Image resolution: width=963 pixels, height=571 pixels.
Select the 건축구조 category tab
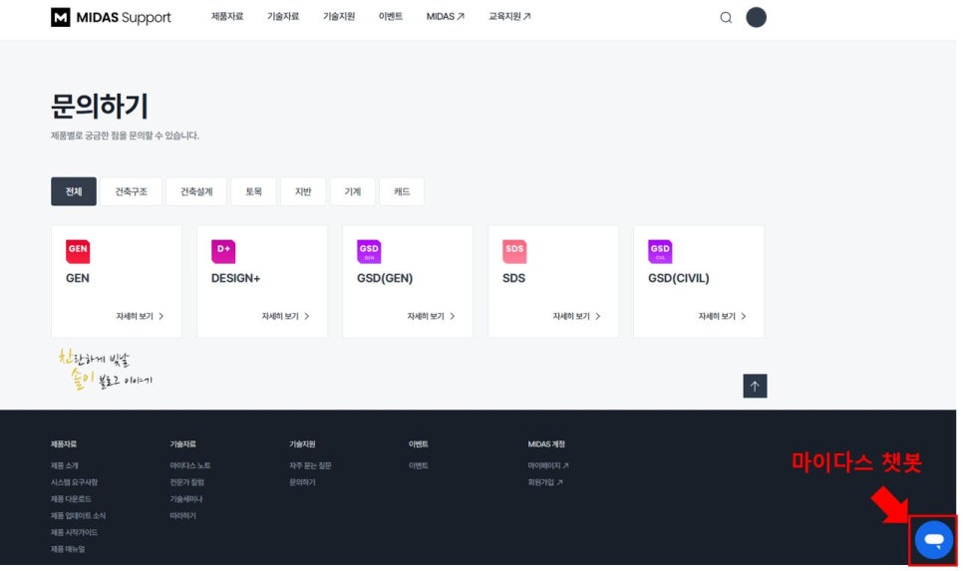pyautogui.click(x=132, y=191)
